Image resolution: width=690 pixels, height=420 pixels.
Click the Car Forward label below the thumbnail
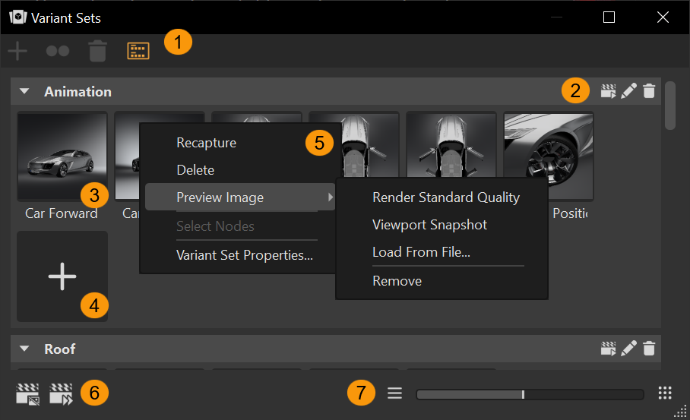(61, 213)
